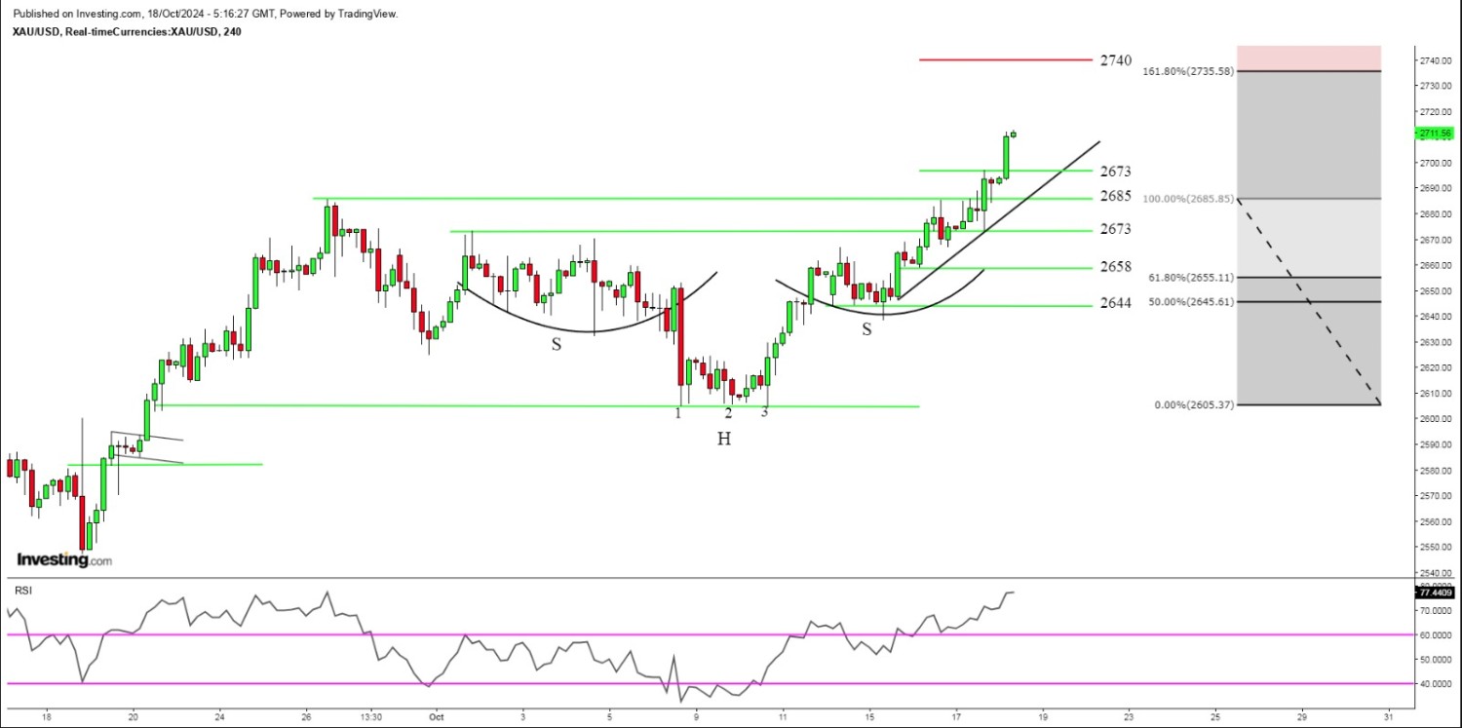Click the RSI indicator title label
Viewport: 1462px width, 728px height.
[20, 590]
